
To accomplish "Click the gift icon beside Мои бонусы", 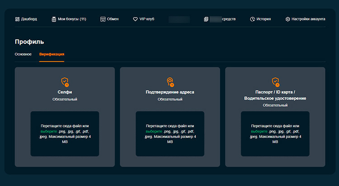I will click(54, 19).
